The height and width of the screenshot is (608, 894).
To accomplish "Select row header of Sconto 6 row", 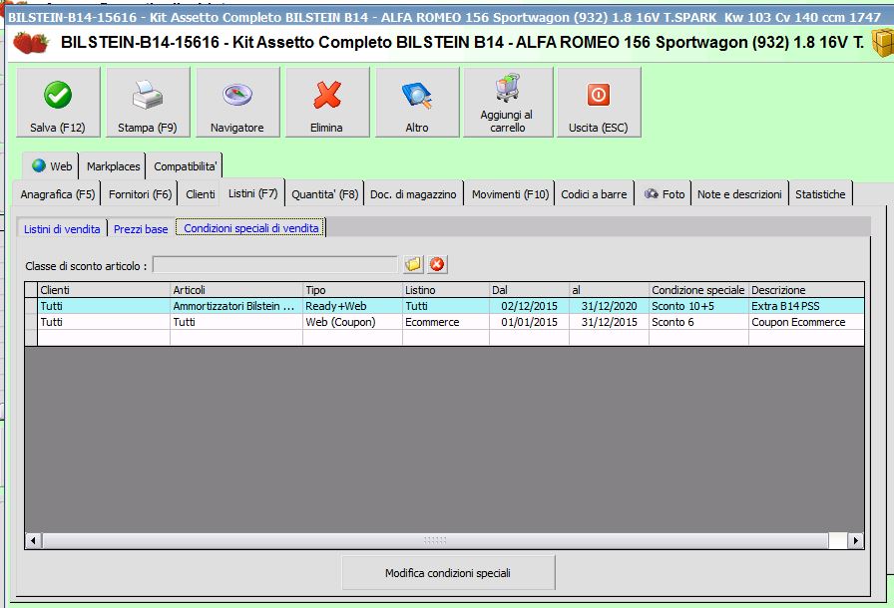I will click(31, 322).
